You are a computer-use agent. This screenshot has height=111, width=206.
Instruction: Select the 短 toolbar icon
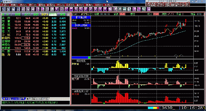click(4, 9)
